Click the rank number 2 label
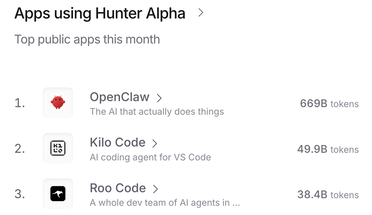 point(20,149)
